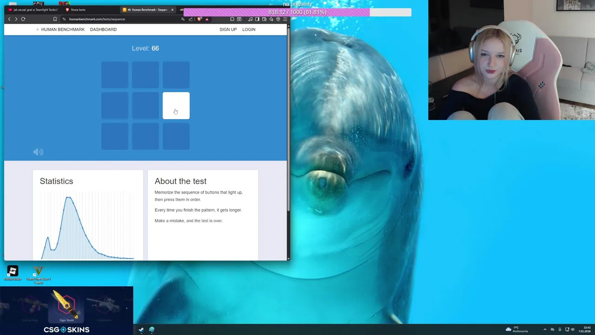
Task: Go forward in the browser history
Action: pyautogui.click(x=16, y=19)
